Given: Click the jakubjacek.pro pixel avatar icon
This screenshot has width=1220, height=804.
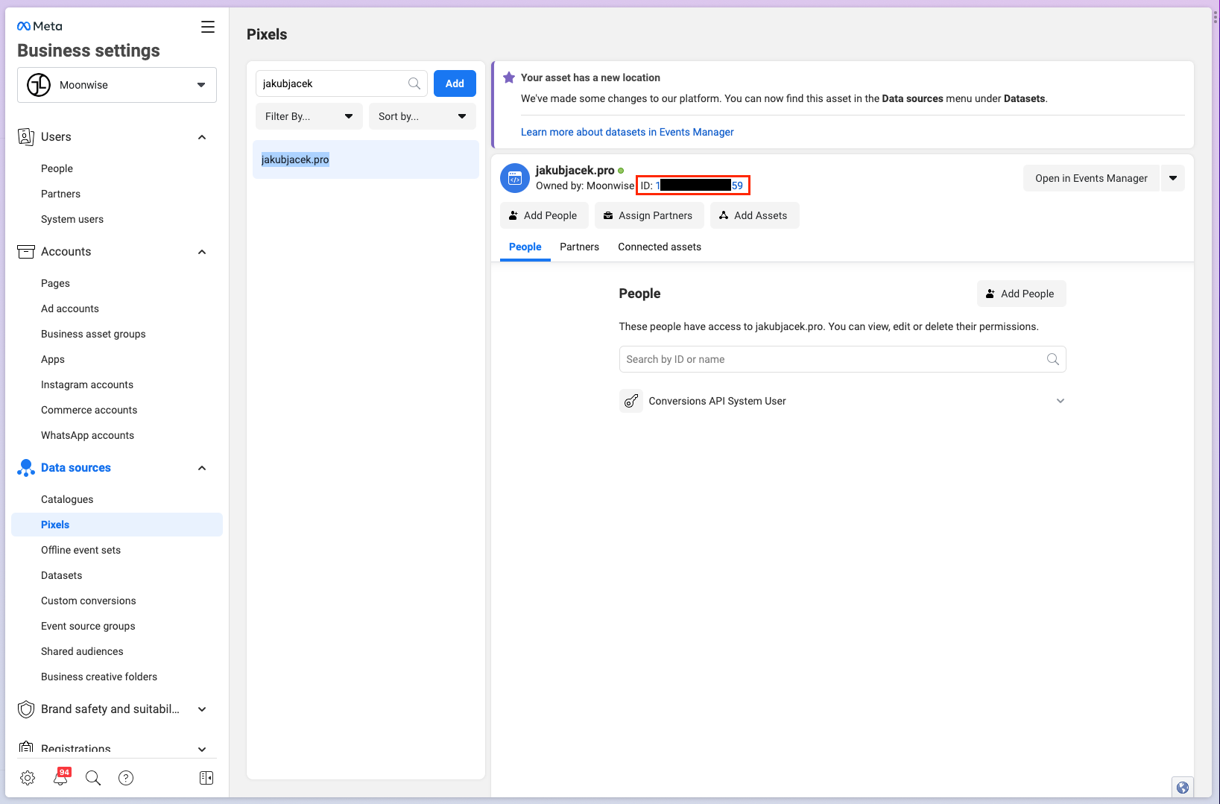Looking at the screenshot, I should click(x=515, y=178).
